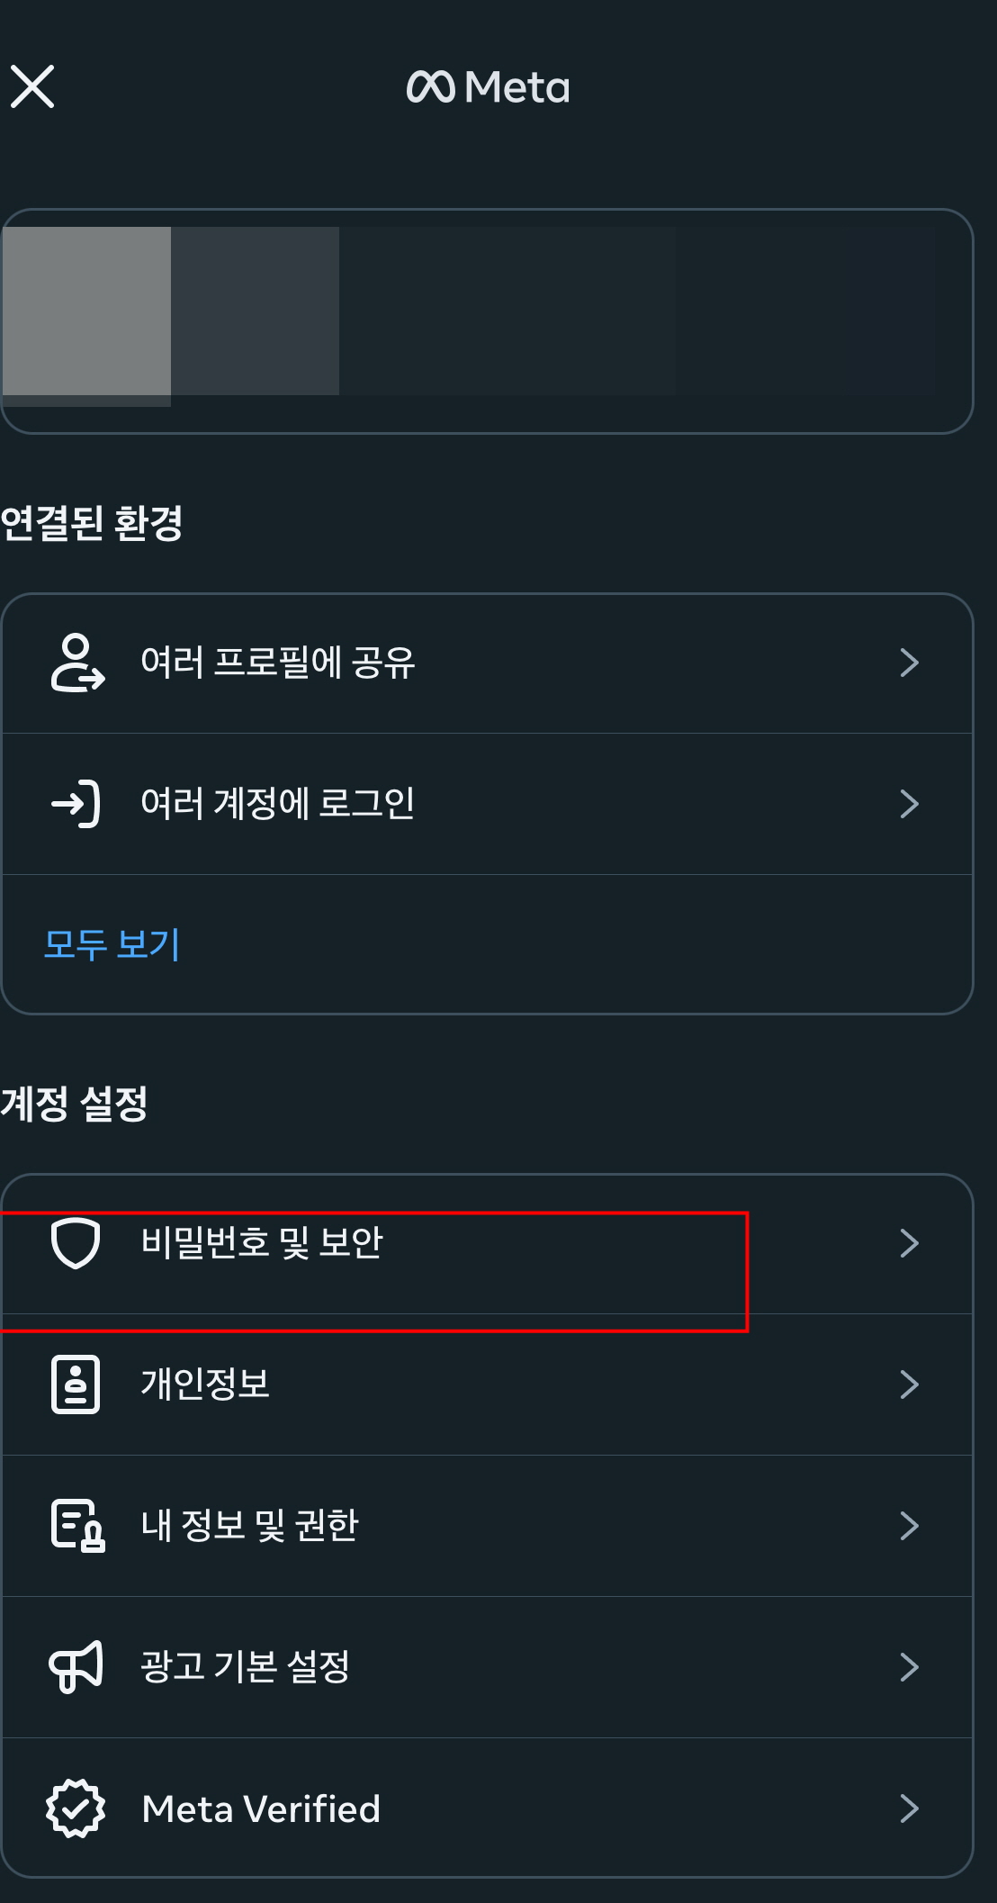The width and height of the screenshot is (997, 1903).
Task: Click the login arrow icon
Action: [76, 803]
